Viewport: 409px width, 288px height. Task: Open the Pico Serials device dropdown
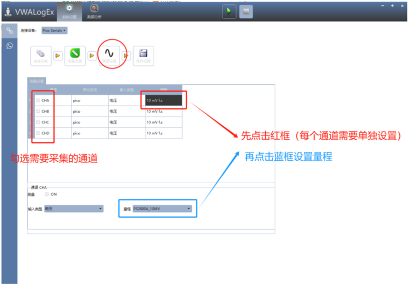coord(54,31)
